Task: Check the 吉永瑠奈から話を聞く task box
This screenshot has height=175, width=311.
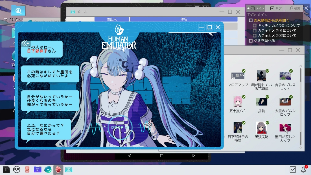Action: tap(251, 20)
